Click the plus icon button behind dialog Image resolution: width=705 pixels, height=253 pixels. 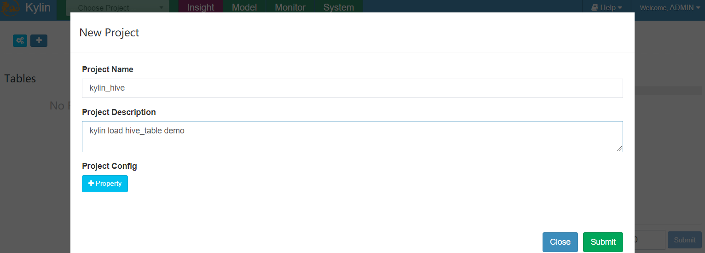click(x=39, y=40)
